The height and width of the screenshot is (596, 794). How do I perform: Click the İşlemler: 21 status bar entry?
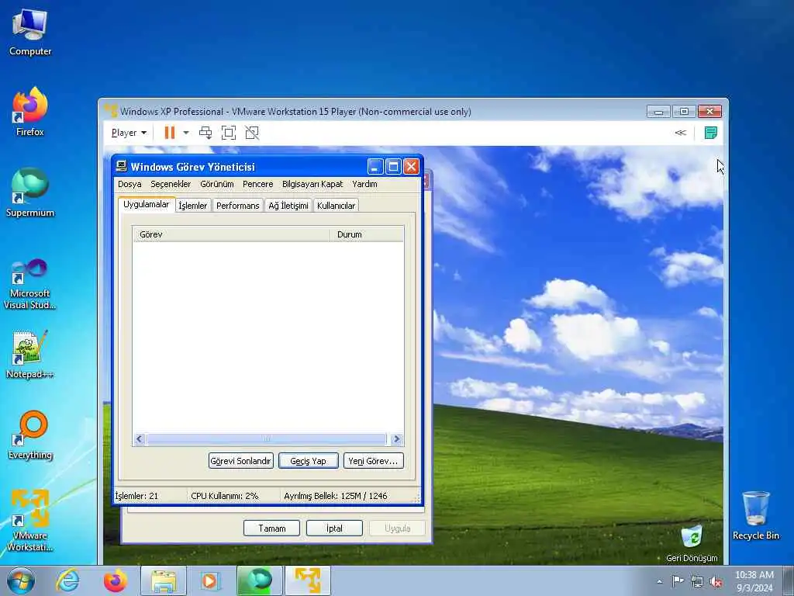click(x=136, y=496)
